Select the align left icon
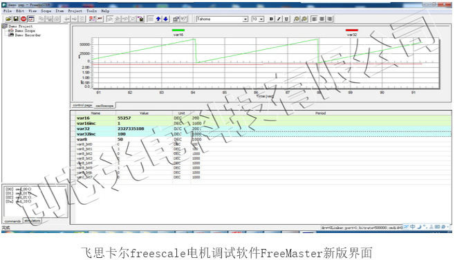Screen dimensions: 455x260 tap(314, 19)
